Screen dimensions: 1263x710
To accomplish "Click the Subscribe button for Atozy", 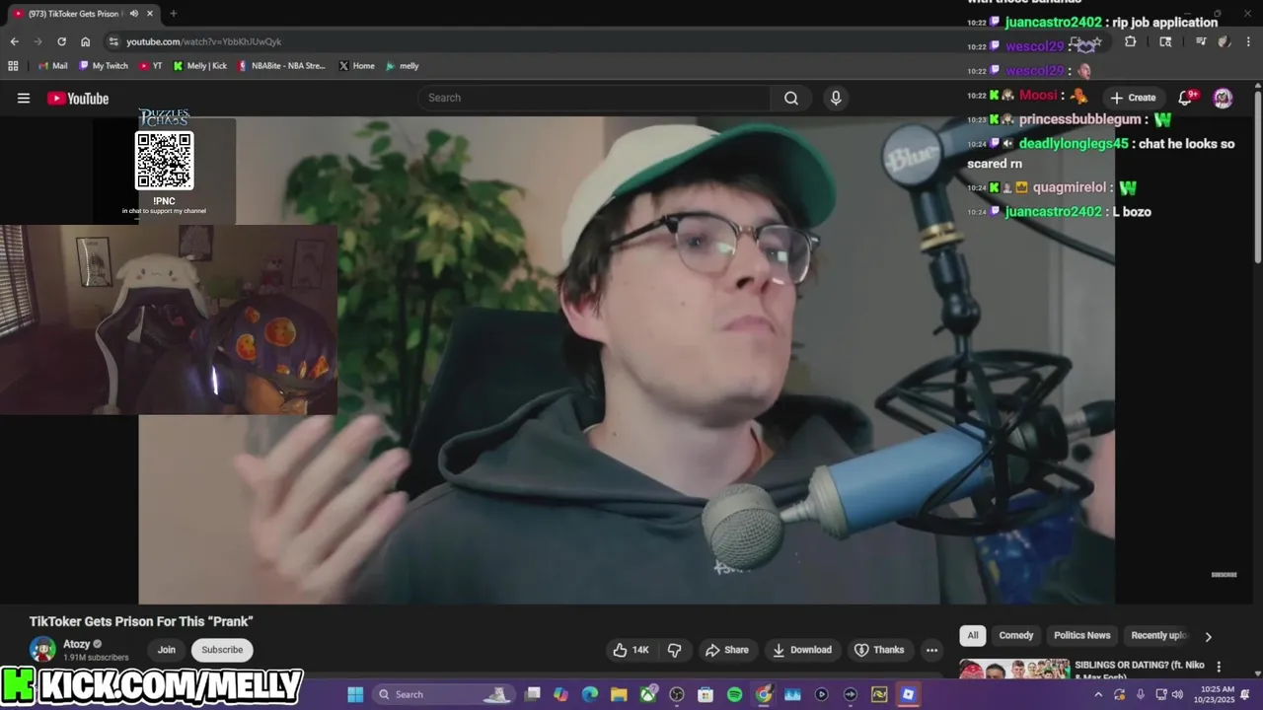I will (x=222, y=650).
